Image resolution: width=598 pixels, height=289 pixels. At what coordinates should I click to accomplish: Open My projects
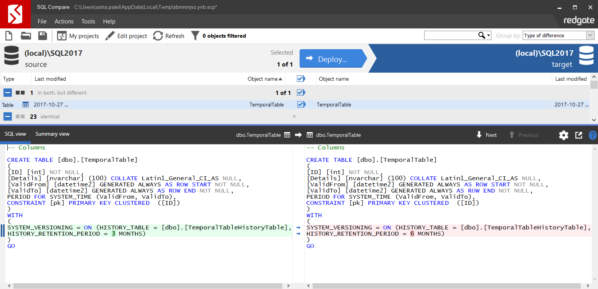(x=78, y=36)
